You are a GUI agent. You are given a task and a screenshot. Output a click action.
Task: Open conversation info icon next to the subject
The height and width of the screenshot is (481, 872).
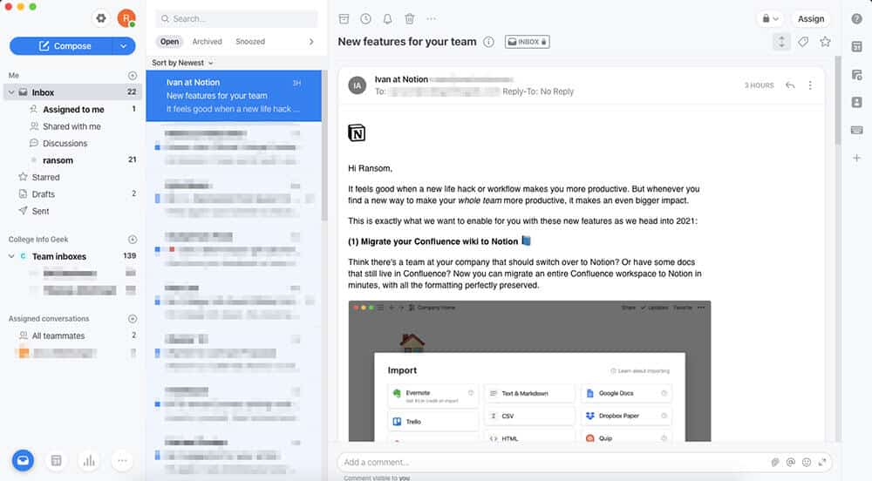coord(488,42)
